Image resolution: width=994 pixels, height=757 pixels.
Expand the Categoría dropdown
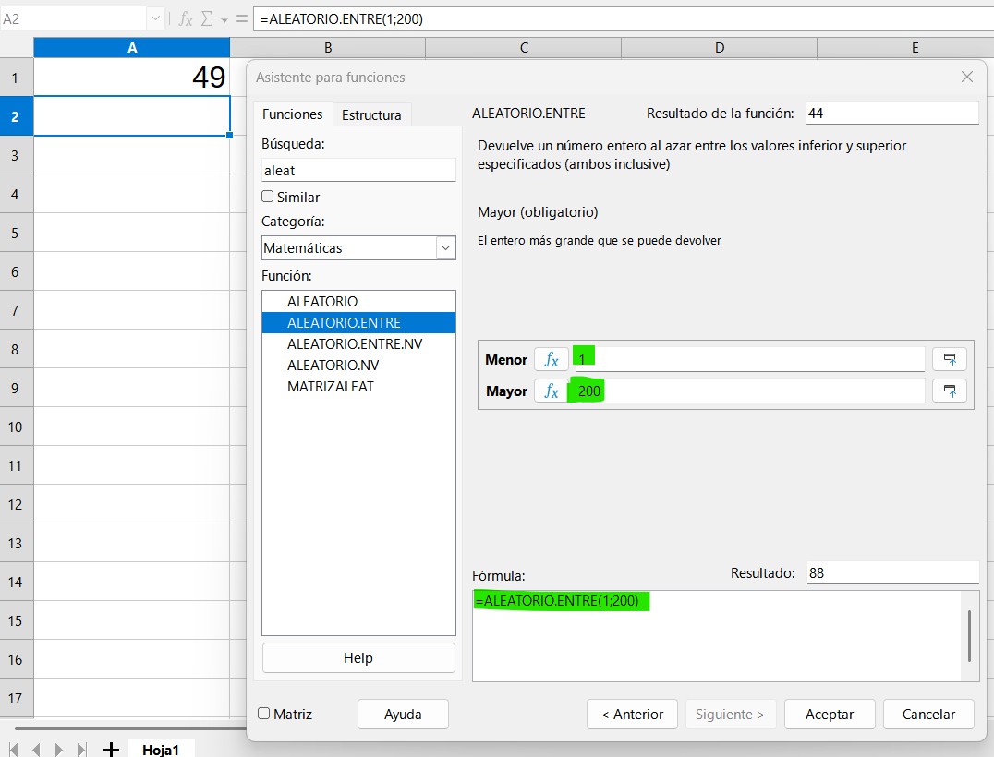(x=446, y=247)
